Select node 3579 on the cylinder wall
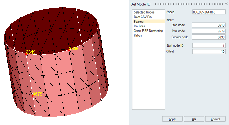Screen dimensions: 229x125 (32, 96)
